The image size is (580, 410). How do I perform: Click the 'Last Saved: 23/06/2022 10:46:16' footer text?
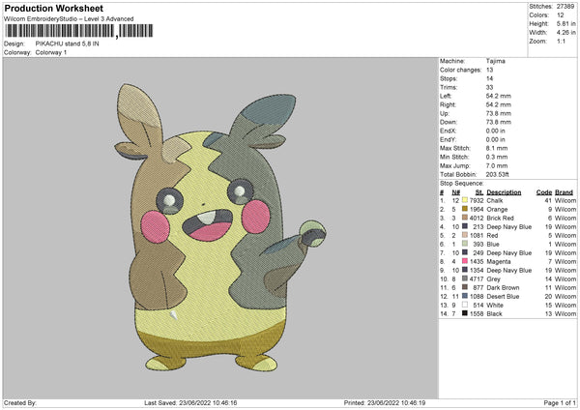click(x=190, y=402)
